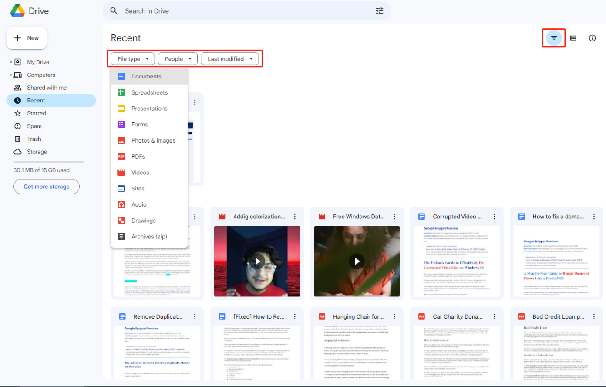Expand the My Drive tree arrow
This screenshot has width=606, height=387.
click(11, 62)
